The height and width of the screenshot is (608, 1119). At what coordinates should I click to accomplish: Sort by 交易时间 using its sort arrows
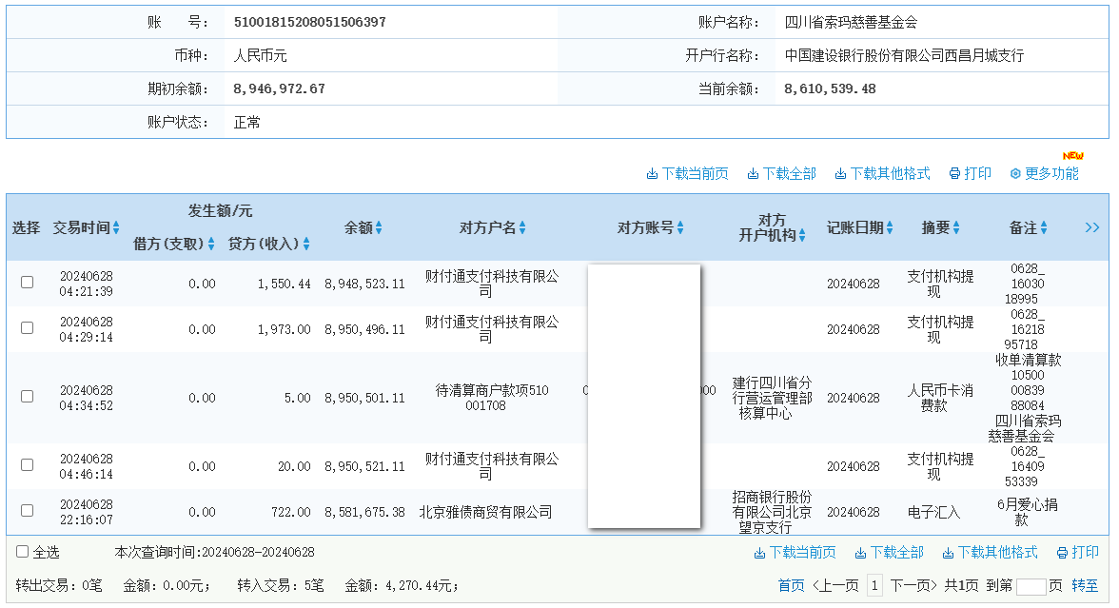pos(116,227)
